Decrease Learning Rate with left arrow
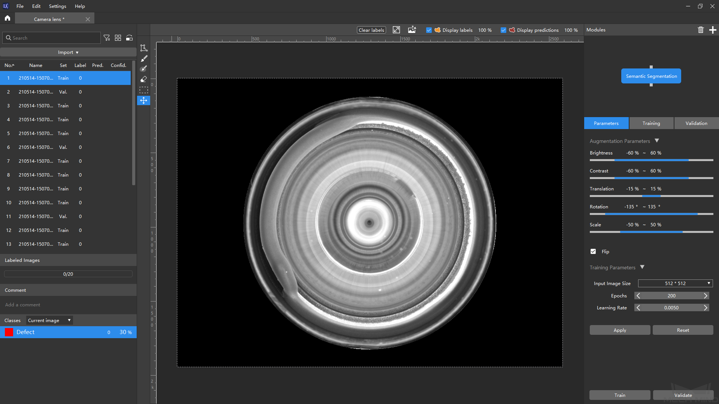719x404 pixels. tap(638, 307)
